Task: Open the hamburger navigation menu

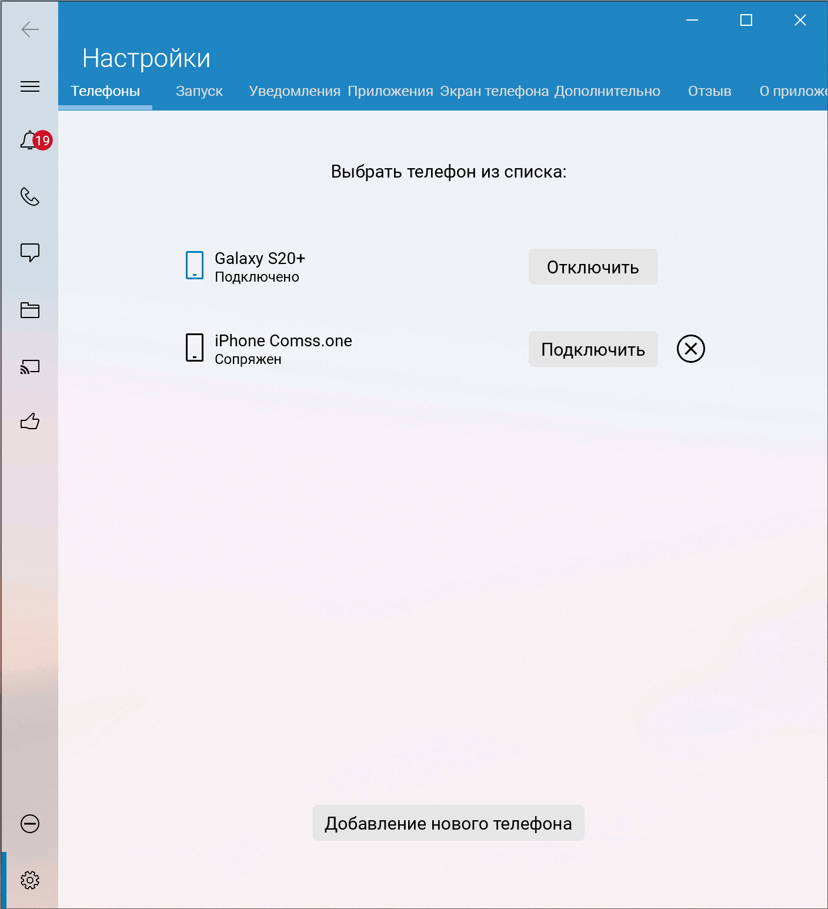Action: click(x=30, y=86)
